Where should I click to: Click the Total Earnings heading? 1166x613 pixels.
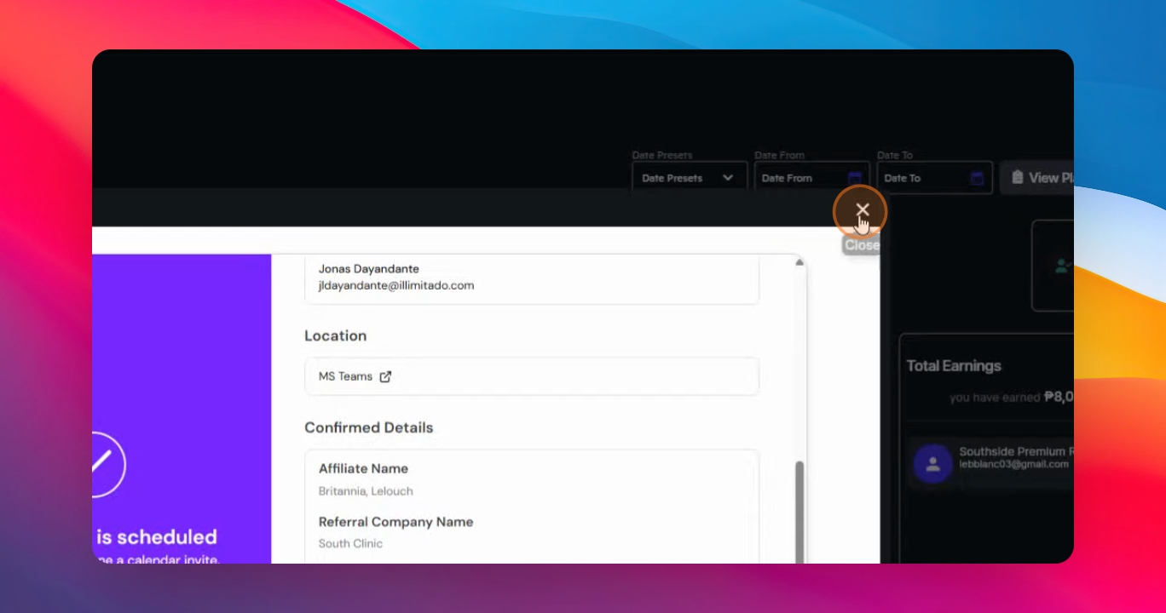(x=954, y=366)
